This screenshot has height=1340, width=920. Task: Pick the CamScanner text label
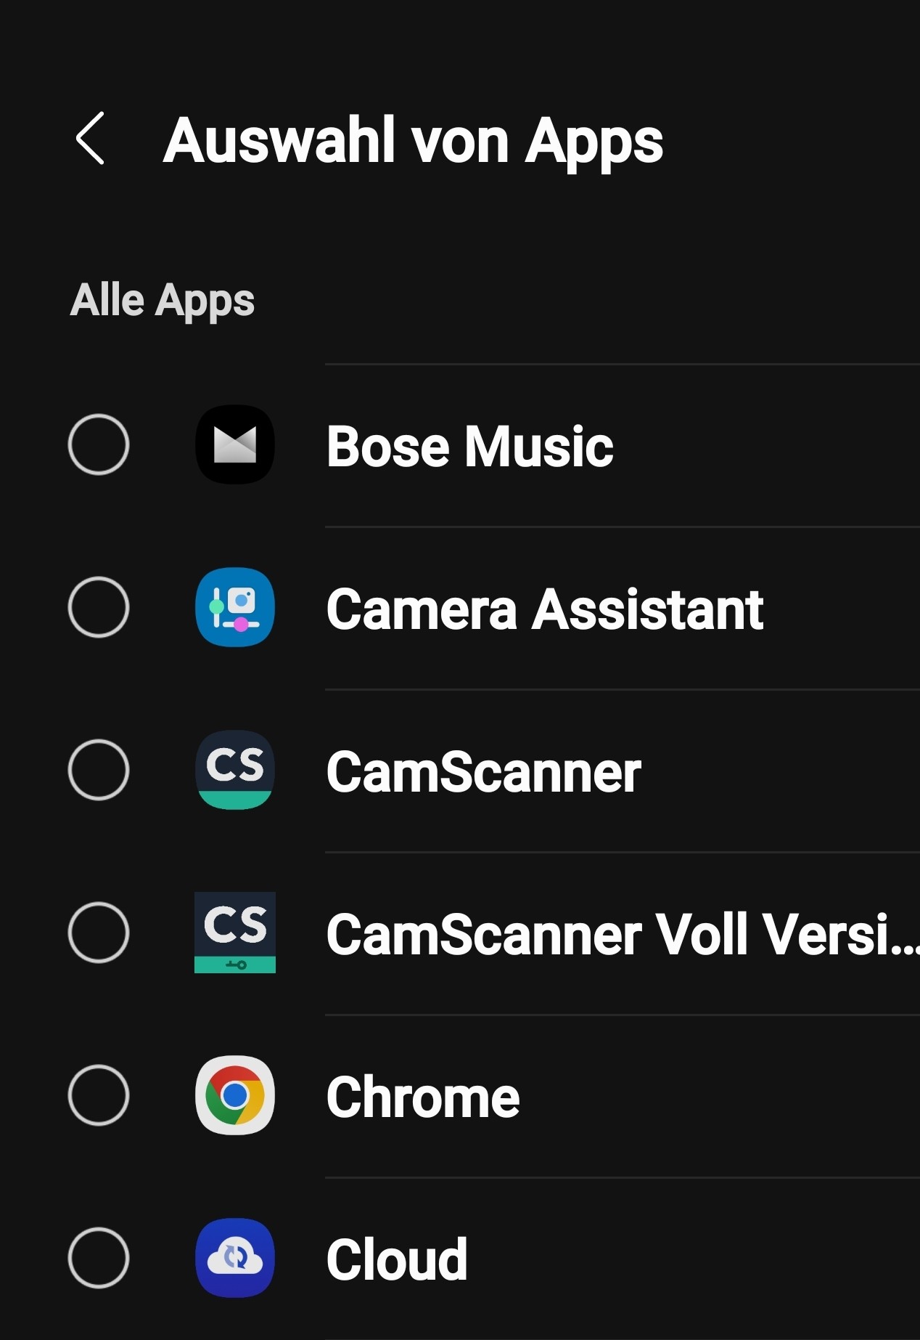click(x=483, y=771)
